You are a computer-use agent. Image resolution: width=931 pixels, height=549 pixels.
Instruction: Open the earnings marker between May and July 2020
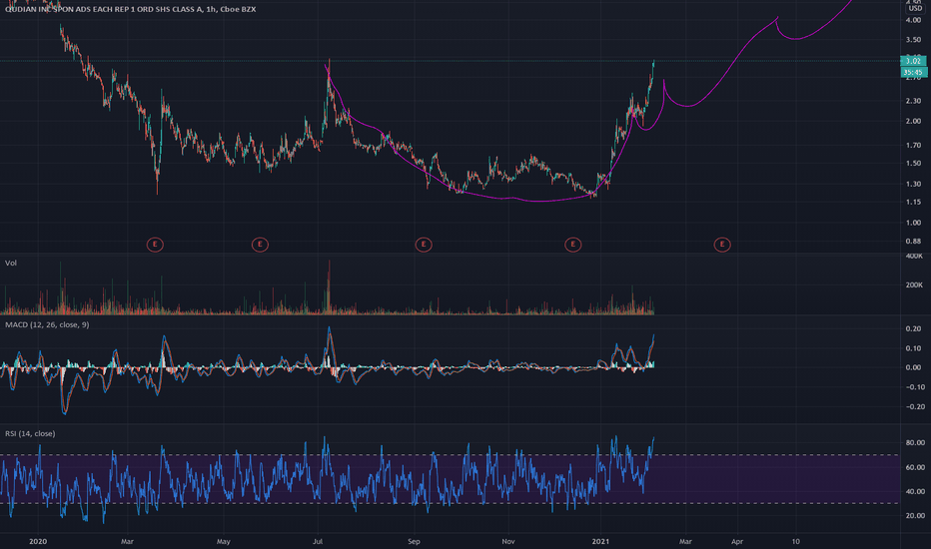tap(260, 244)
